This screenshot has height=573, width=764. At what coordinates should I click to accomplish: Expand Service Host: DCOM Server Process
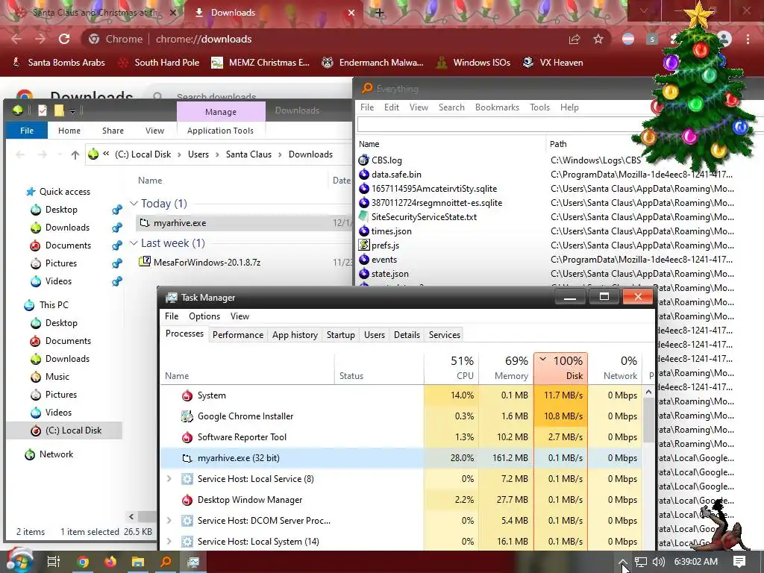169,521
